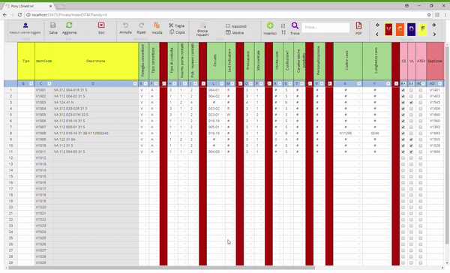Copy with the Copia icon
Image resolution: width=450 pixels, height=273 pixels.
[x=172, y=31]
